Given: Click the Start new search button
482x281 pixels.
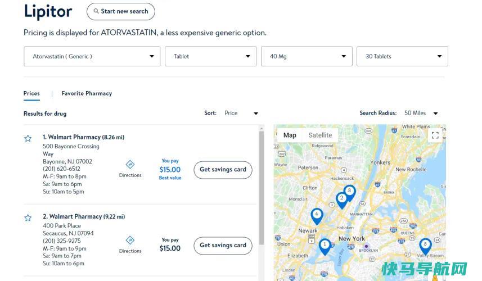Looking at the screenshot, I should click(121, 12).
